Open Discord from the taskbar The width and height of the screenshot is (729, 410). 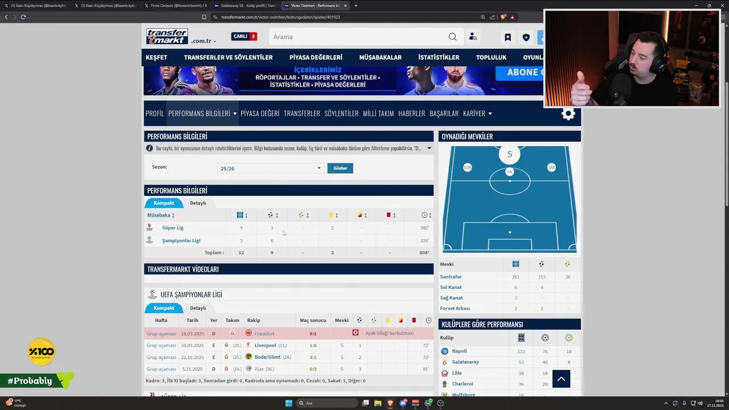point(403,403)
